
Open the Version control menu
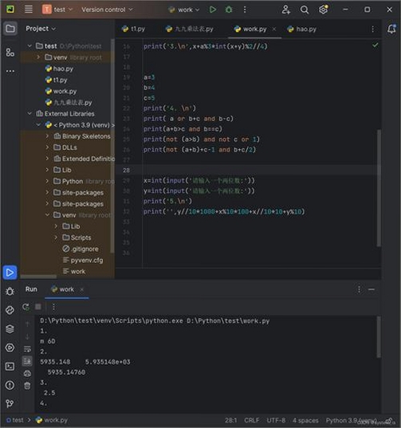point(107,10)
